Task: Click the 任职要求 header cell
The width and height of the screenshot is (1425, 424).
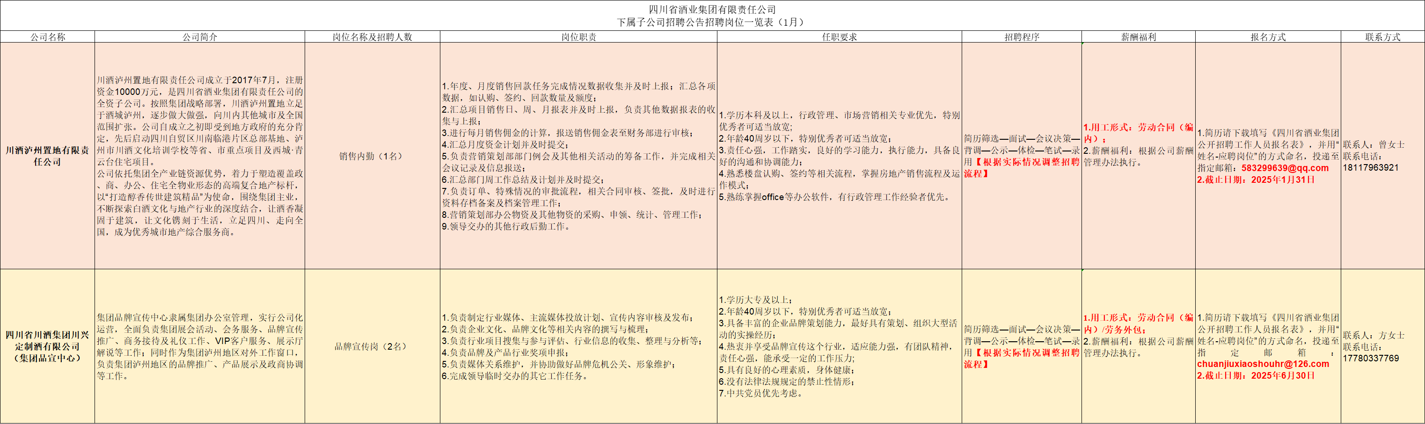Action: point(839,36)
